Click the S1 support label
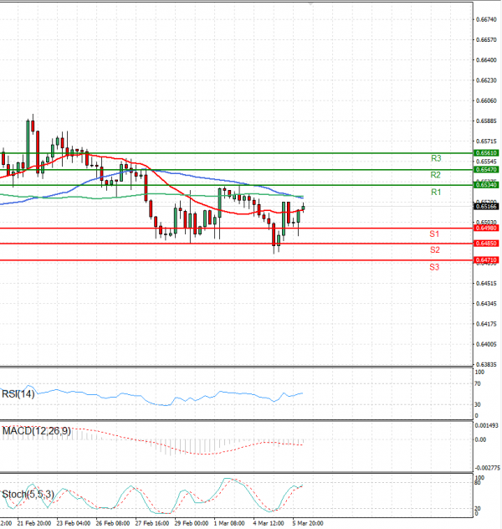This screenshot has width=502, height=529. coord(435,234)
